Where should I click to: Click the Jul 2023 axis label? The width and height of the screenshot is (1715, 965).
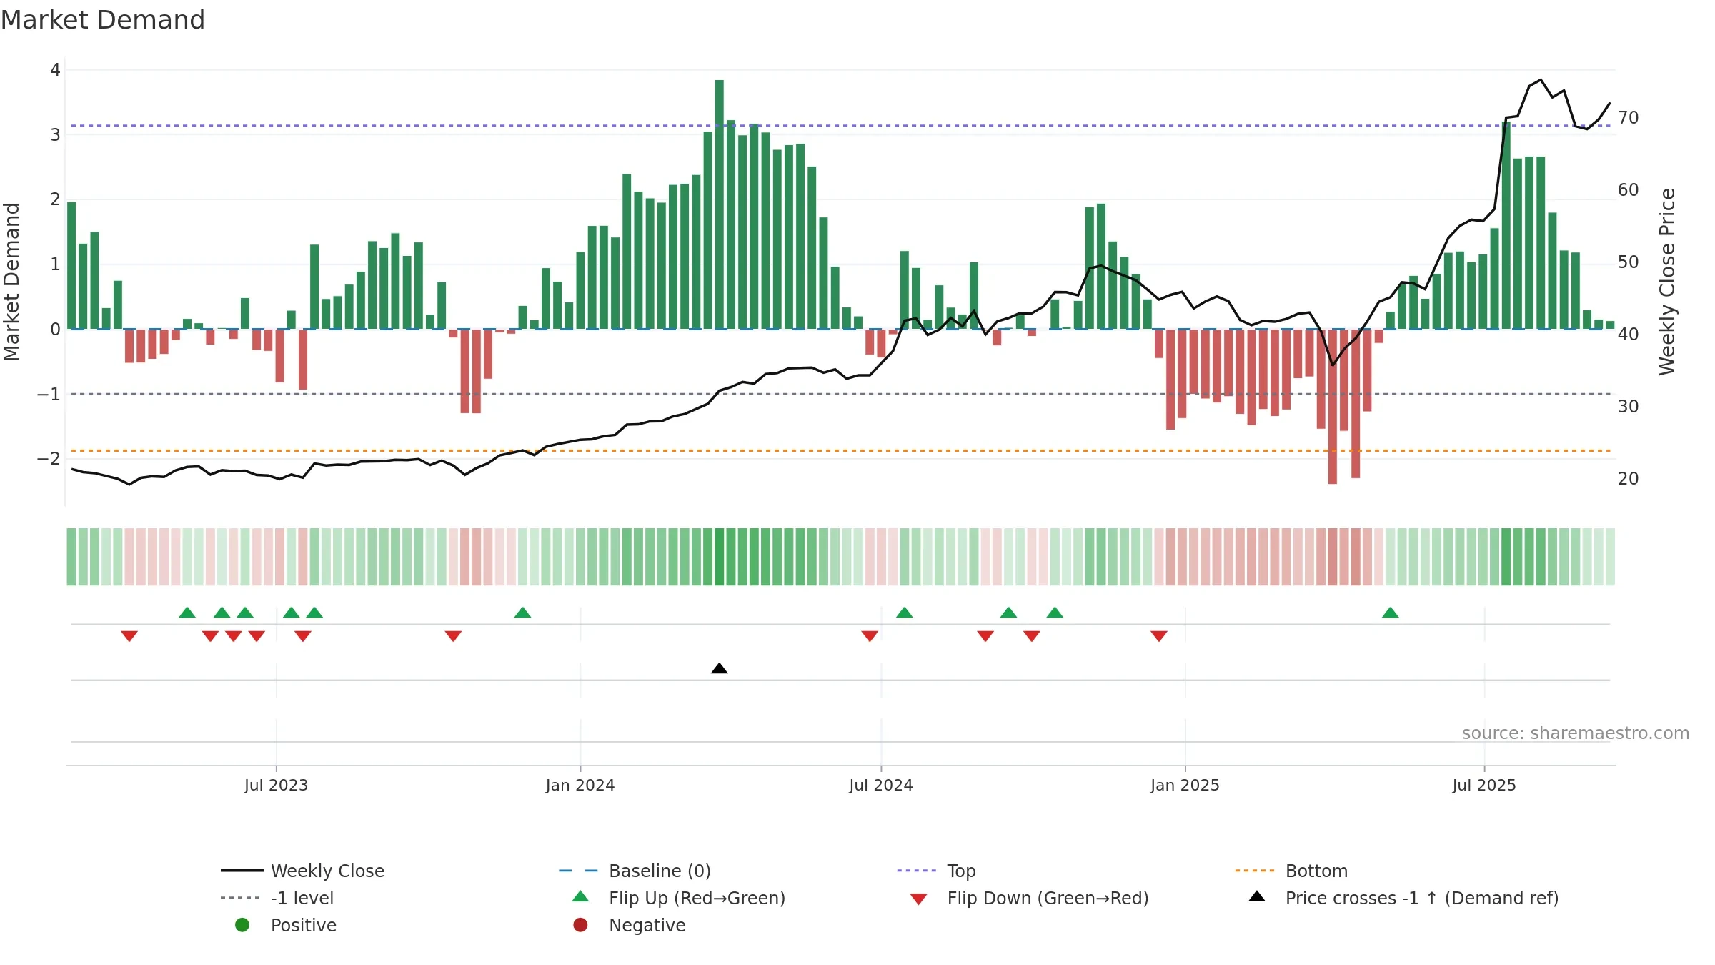click(276, 786)
